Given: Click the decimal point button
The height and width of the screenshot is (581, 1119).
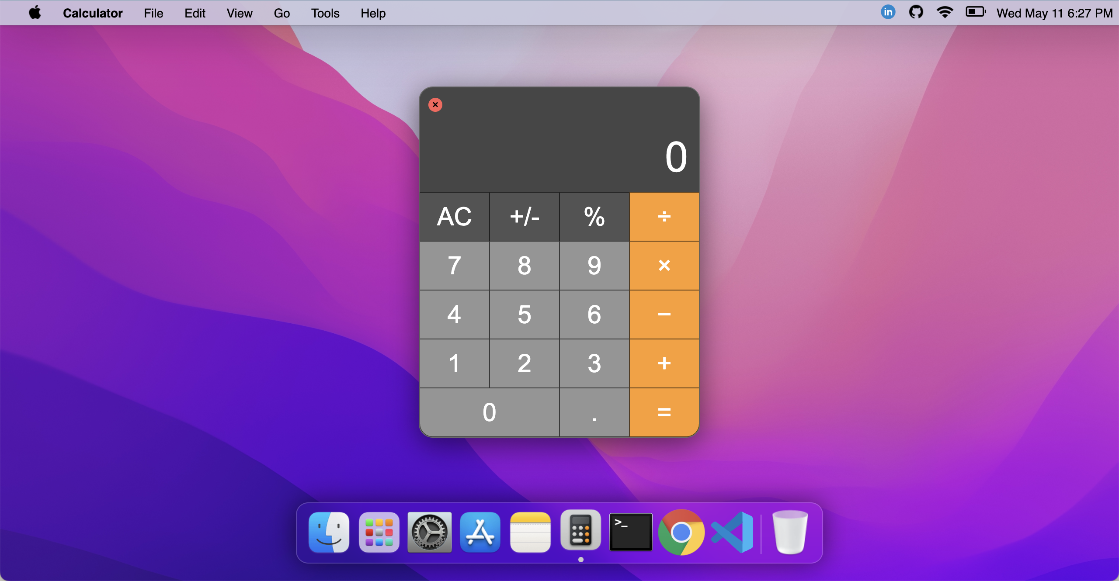Looking at the screenshot, I should [594, 412].
